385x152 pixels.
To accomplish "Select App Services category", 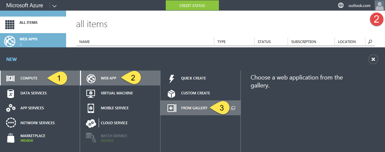I will 40,108.
